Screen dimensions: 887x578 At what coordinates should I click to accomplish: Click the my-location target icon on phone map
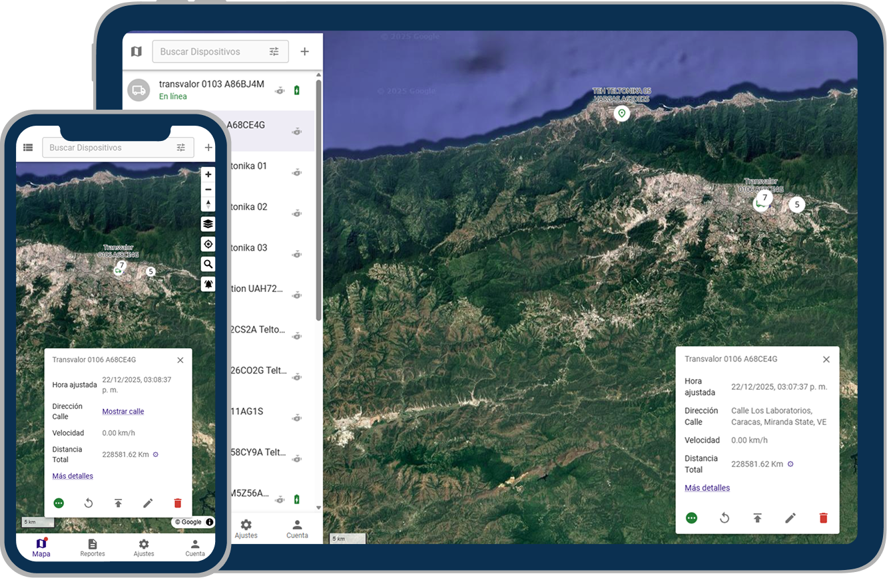208,244
